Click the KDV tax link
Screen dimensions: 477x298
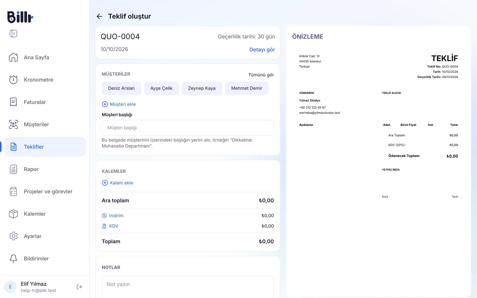pos(114,226)
